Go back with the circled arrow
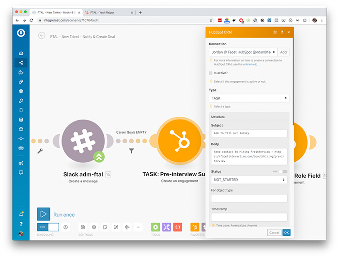 42,35
